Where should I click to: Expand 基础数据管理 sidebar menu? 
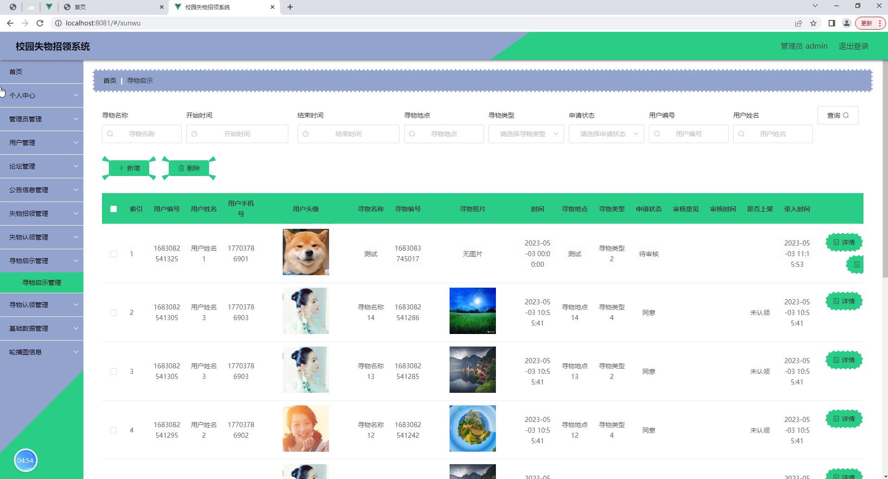(42, 328)
